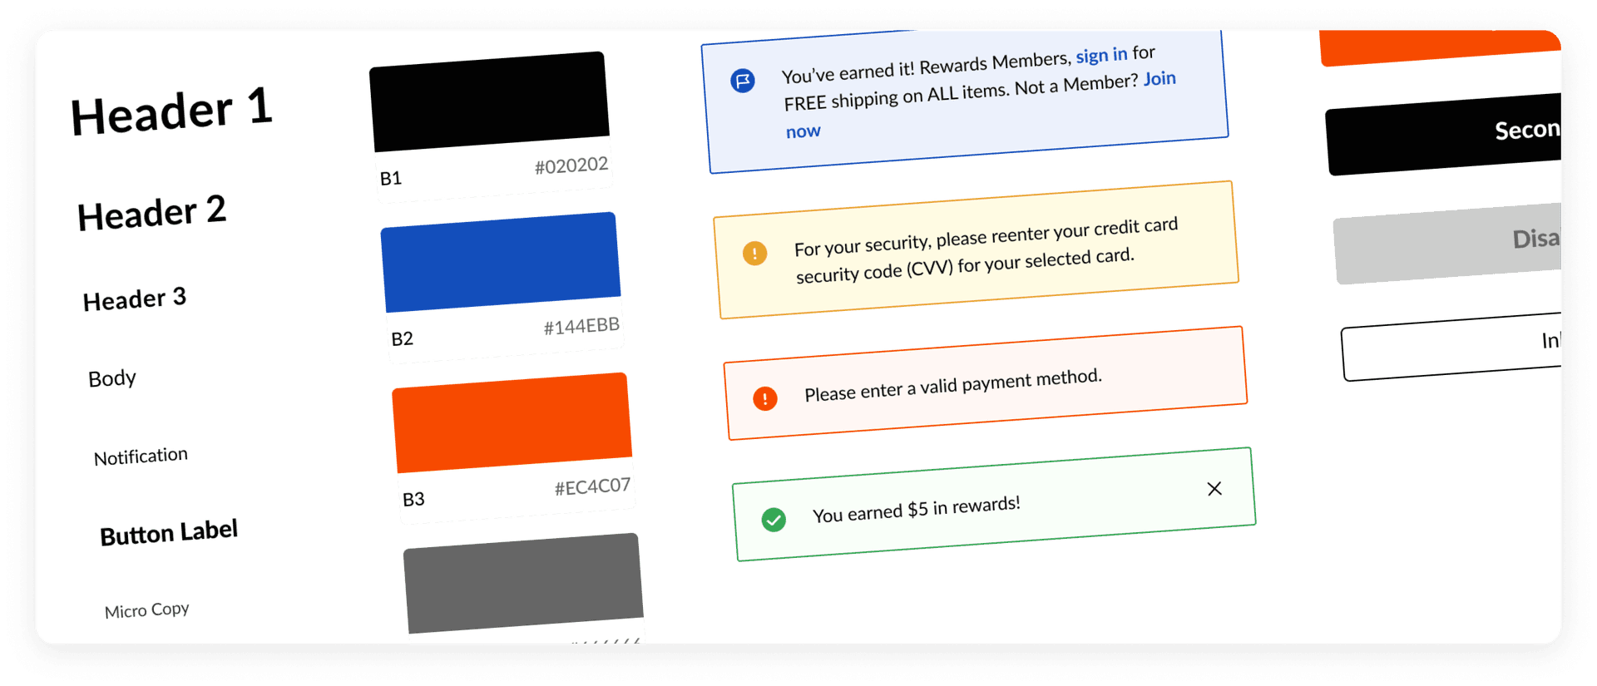Open the "sign in" link
This screenshot has width=1597, height=686.
1101,56
